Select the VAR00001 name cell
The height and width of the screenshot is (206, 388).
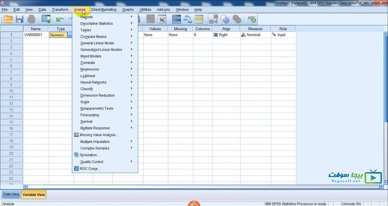click(x=36, y=35)
